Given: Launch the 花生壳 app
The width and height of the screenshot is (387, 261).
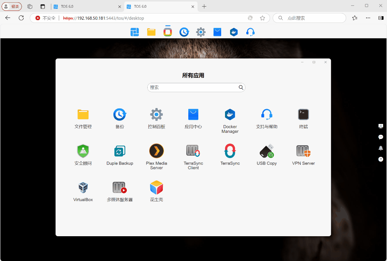Looking at the screenshot, I should (x=157, y=192).
